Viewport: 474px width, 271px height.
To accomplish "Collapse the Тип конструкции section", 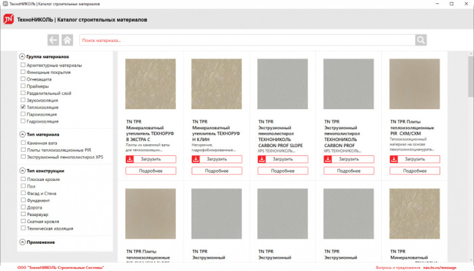I will (22, 171).
